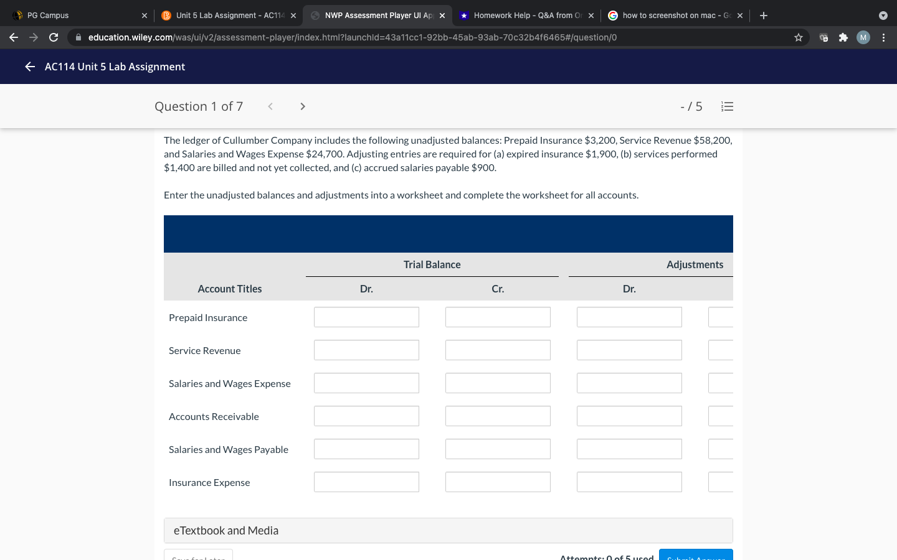Screen dimensions: 897x560
Task: Click Accounts Receivable Trial Balance Cr. field
Action: click(x=498, y=416)
